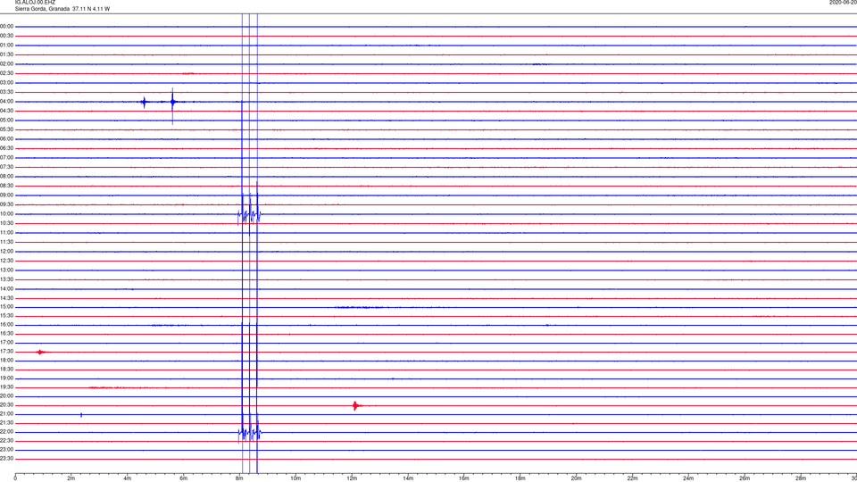
Task: Click the 4m tick on the minute axis
Action: [x=128, y=478]
